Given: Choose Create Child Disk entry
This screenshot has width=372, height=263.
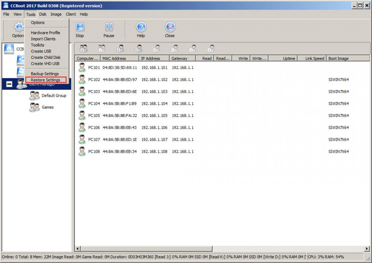Looking at the screenshot, I should click(46, 57).
